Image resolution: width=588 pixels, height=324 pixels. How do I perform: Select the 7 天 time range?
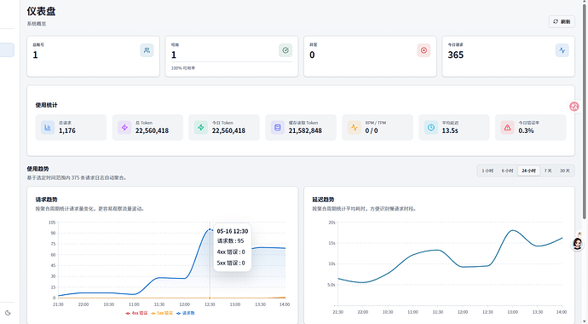tap(548, 171)
